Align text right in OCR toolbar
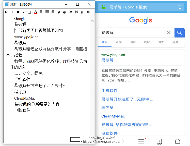190x146 pixels. tap(53, 12)
